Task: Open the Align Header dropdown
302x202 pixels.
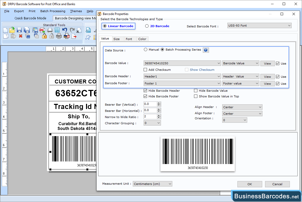Action: click(x=242, y=107)
